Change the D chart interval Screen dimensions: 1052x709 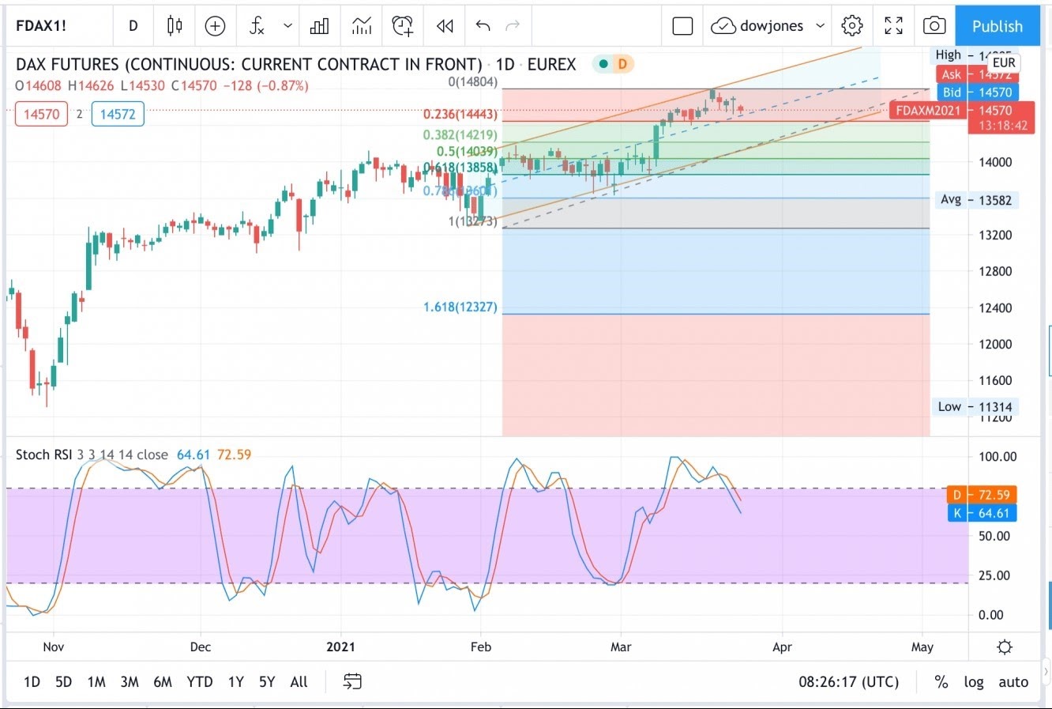[133, 26]
